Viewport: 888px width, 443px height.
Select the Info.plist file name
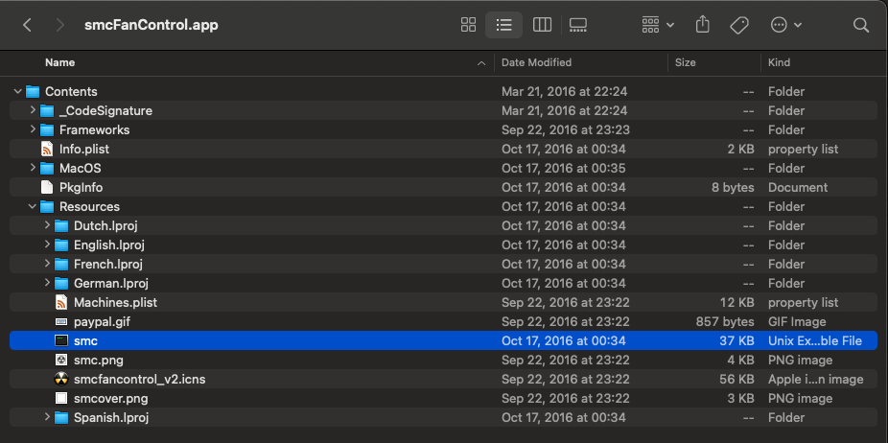pos(84,149)
